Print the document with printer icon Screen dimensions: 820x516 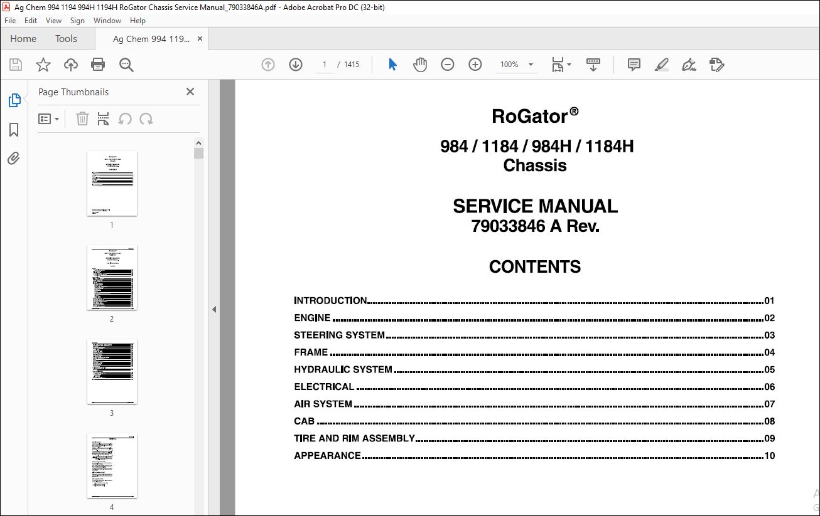[98, 65]
